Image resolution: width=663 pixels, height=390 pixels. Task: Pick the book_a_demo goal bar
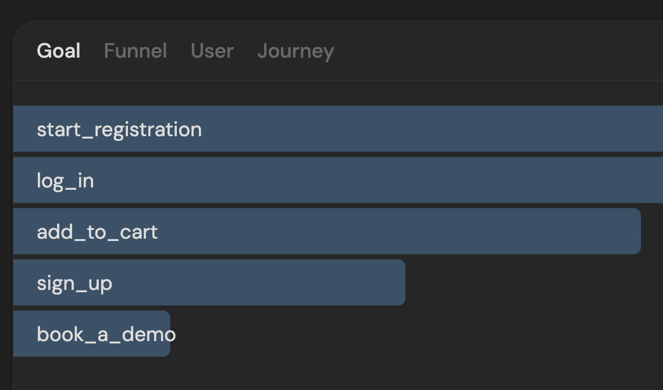point(92,334)
